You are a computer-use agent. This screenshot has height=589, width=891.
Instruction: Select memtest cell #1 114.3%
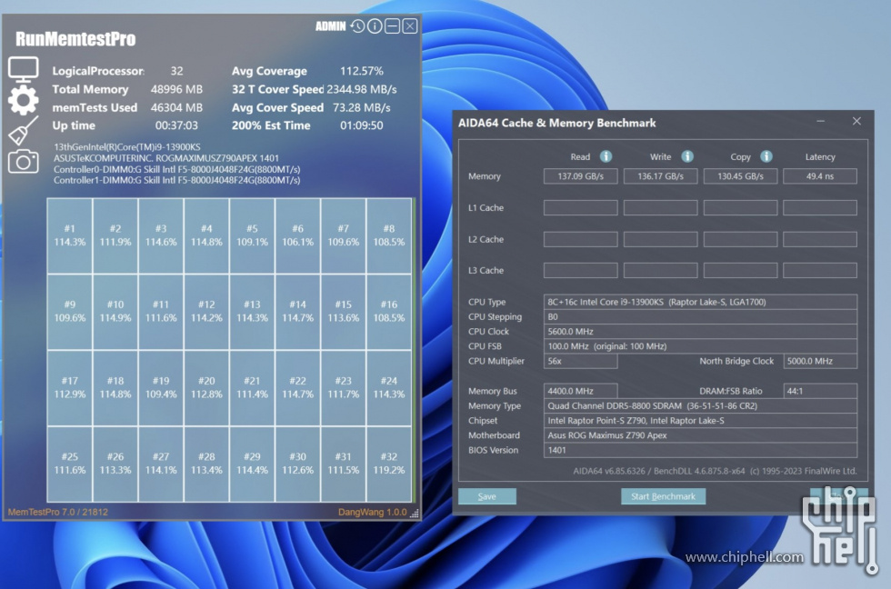(x=70, y=235)
